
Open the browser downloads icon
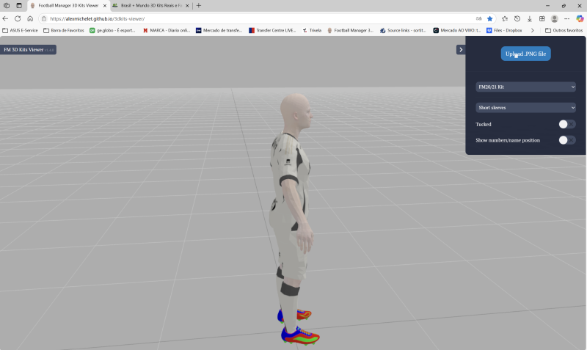530,18
